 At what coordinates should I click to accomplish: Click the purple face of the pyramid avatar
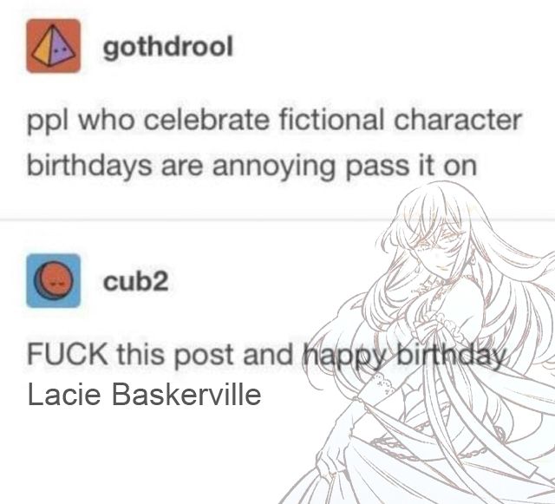pyautogui.click(x=61, y=49)
